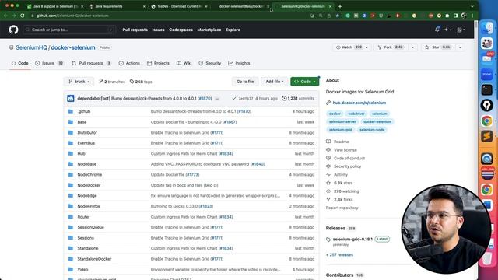The image size is (498, 280).
Task: Open the Distributor folder
Action: pyautogui.click(x=87, y=132)
